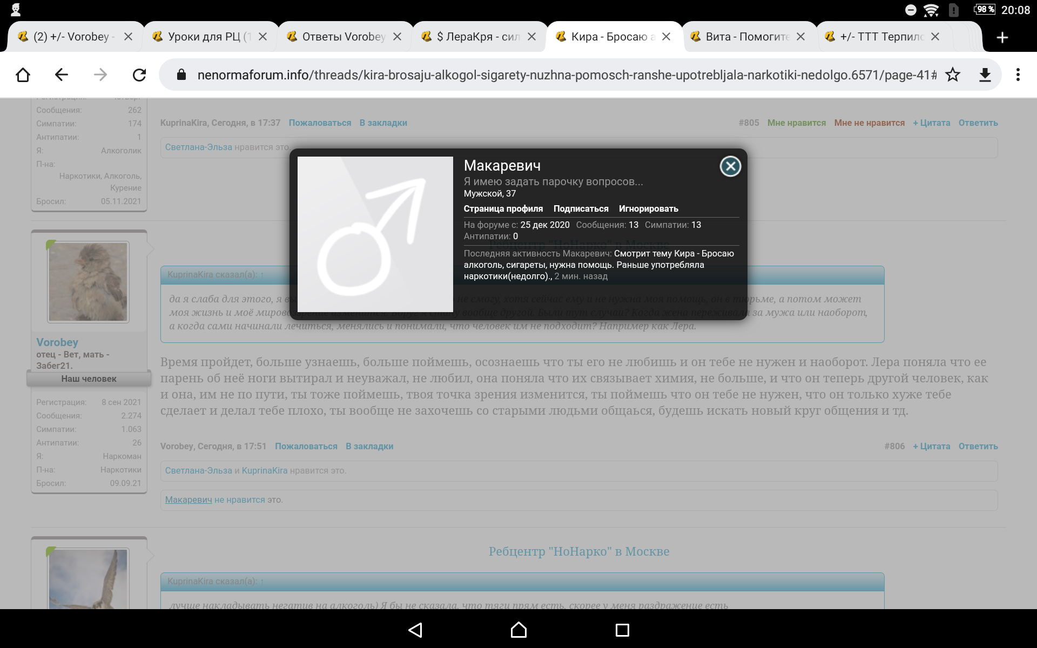
Task: Open 'Страница профиля' in popup
Action: pos(503,209)
